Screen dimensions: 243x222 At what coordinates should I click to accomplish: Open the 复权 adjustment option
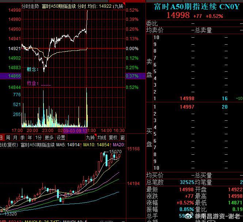[113, 138]
